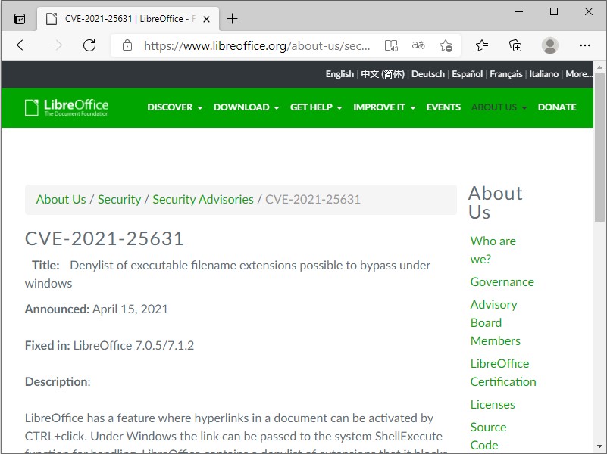
Task: Open the DONATE page
Action: coord(557,107)
